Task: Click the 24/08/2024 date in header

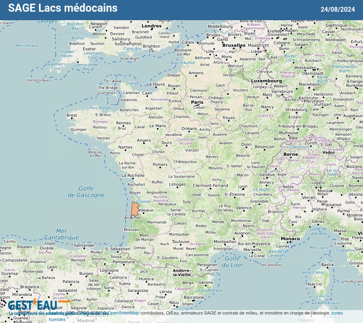Action: coord(338,9)
